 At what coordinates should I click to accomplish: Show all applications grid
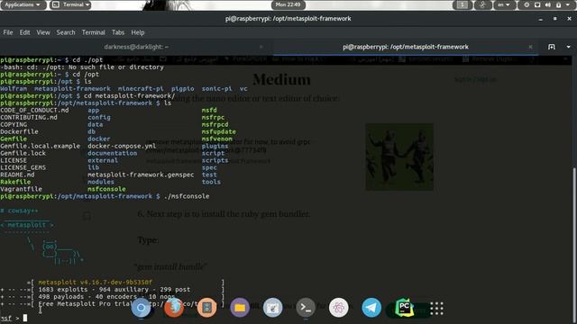[x=436, y=308]
